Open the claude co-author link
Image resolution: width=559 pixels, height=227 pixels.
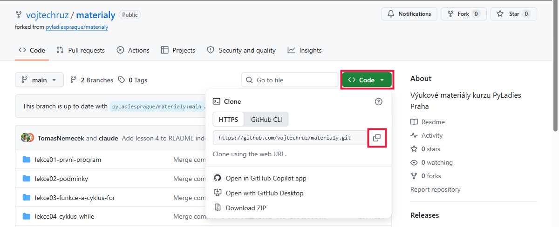pyautogui.click(x=108, y=138)
